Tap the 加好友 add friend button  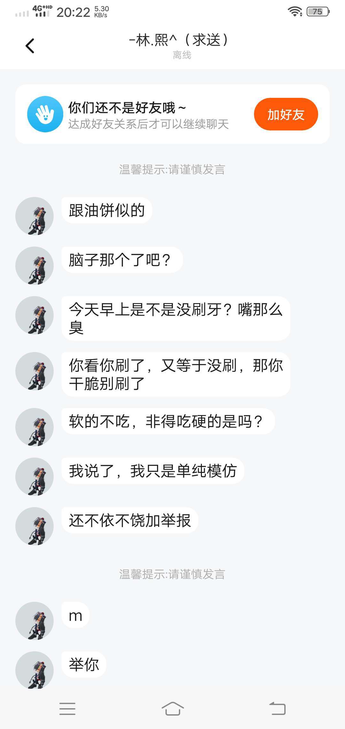point(286,114)
